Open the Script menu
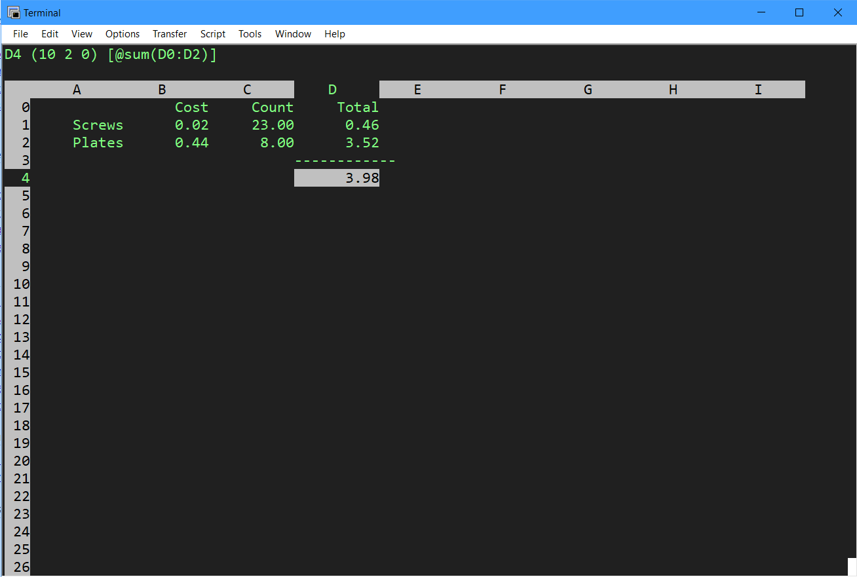Image resolution: width=857 pixels, height=577 pixels. pyautogui.click(x=213, y=34)
